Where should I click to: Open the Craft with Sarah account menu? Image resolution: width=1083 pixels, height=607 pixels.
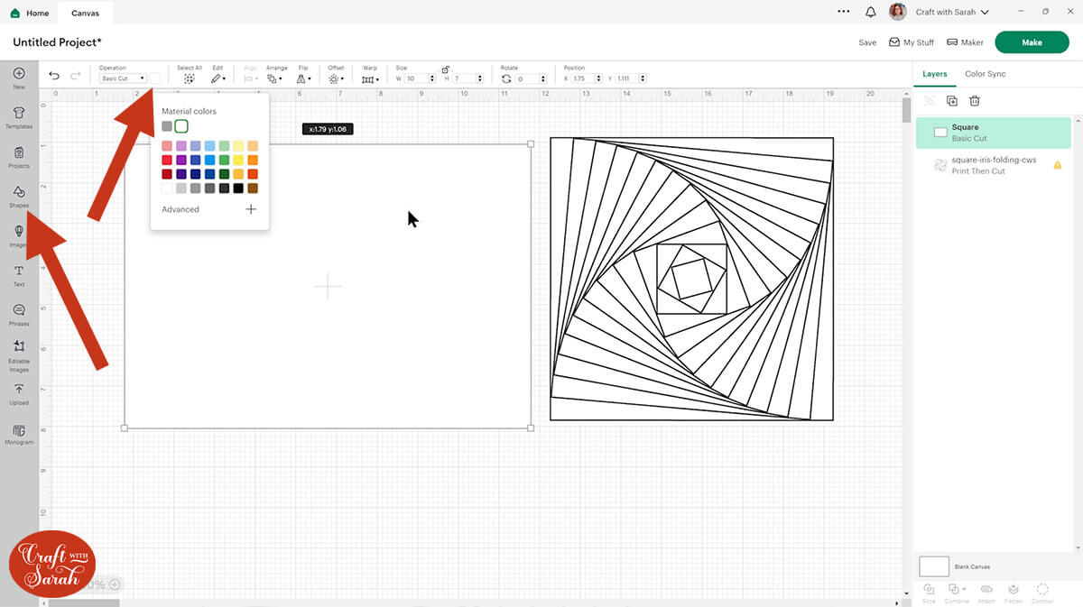pyautogui.click(x=952, y=13)
